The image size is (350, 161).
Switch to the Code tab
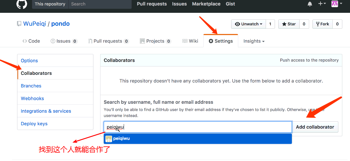point(31,41)
